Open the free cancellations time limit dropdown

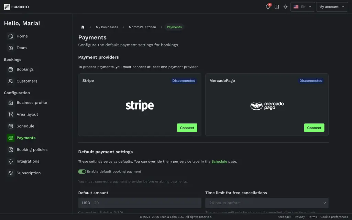[x=267, y=203]
